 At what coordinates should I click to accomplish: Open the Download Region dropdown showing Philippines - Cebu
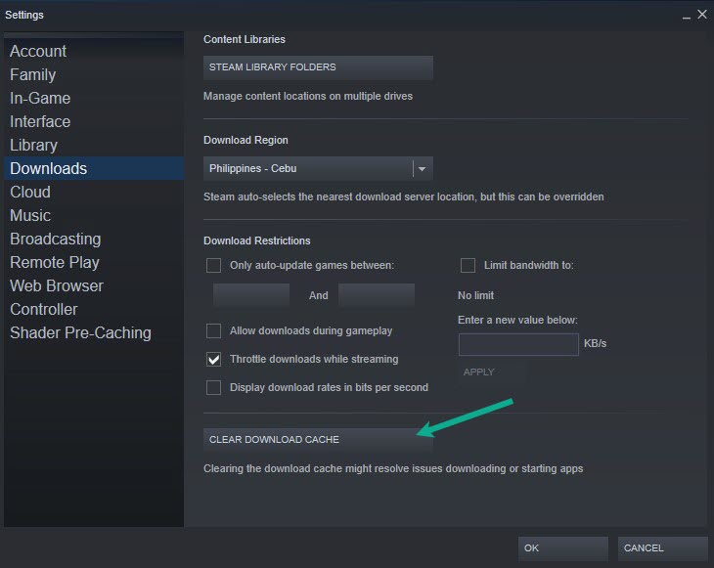click(318, 168)
